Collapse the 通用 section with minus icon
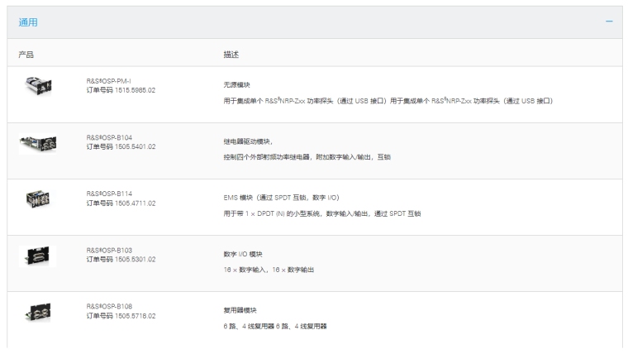This screenshot has height=354, width=628. 609,22
